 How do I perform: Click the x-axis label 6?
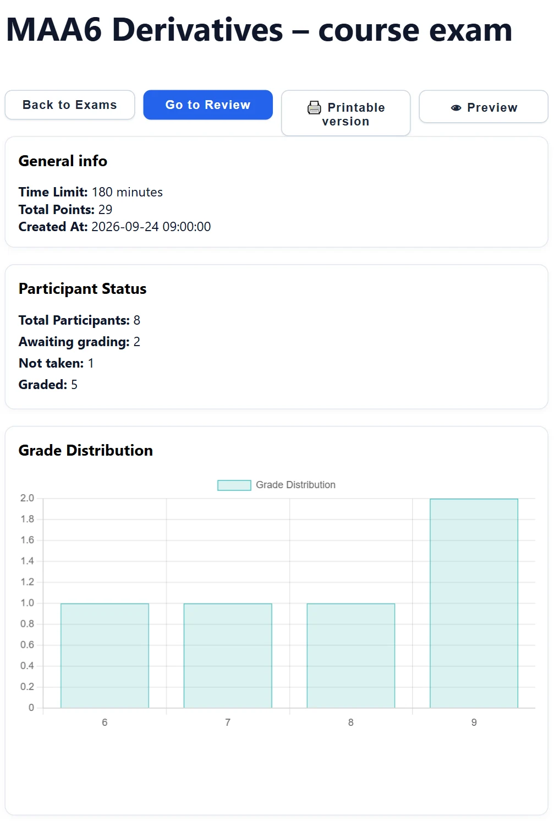pyautogui.click(x=105, y=722)
